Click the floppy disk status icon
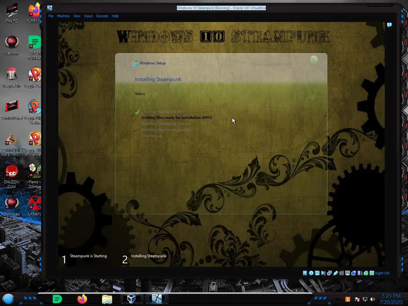408x306 pixels. point(317,273)
